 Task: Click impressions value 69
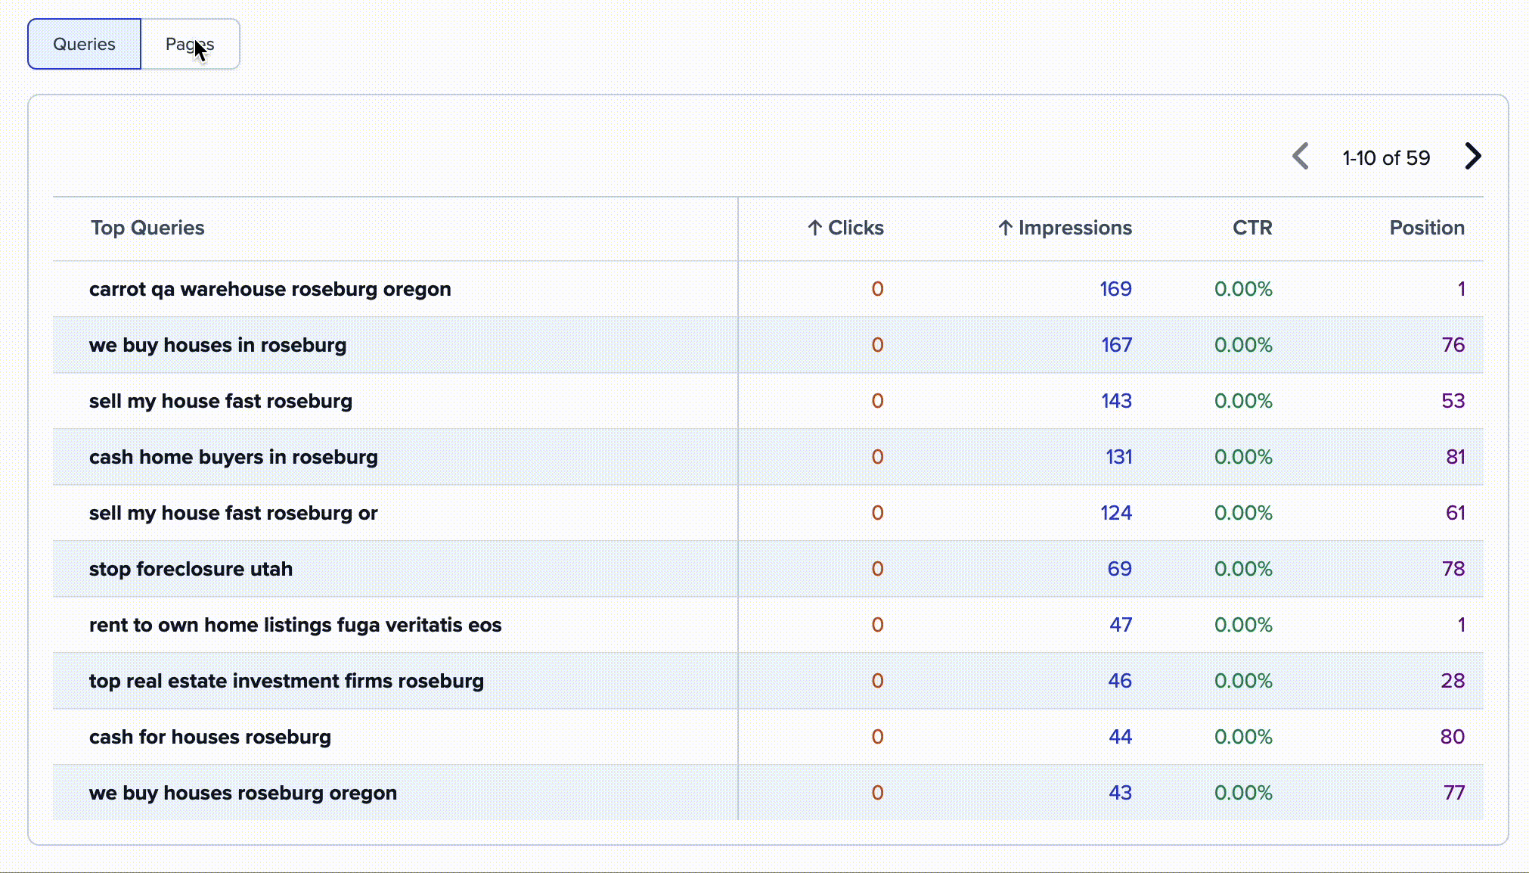pyautogui.click(x=1120, y=569)
